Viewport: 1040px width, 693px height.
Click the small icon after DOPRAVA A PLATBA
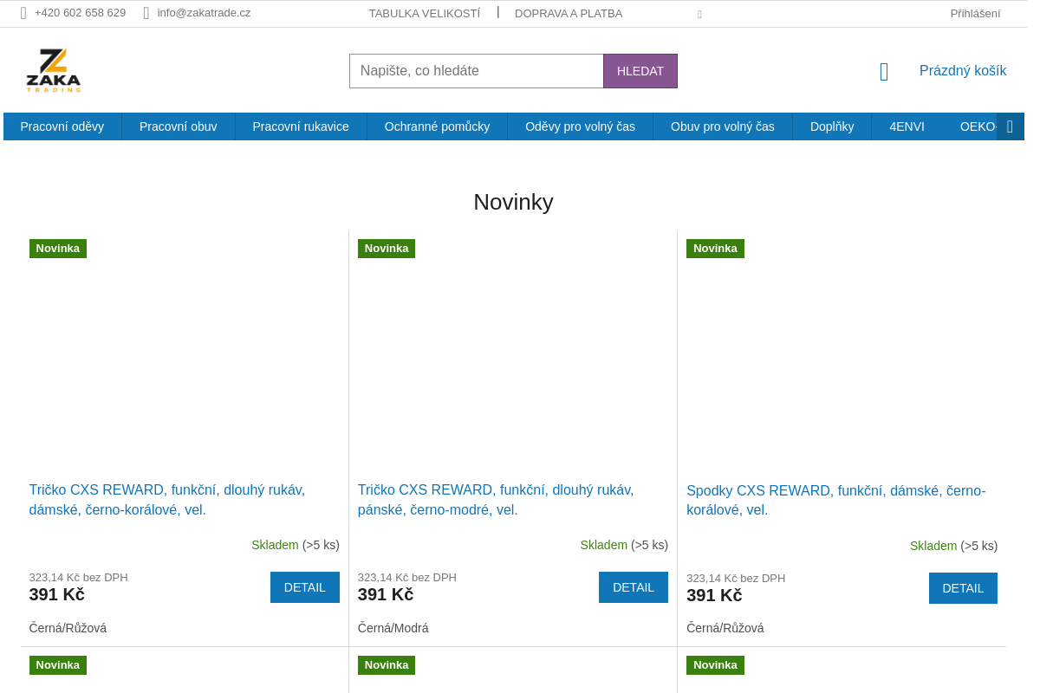pyautogui.click(x=699, y=14)
